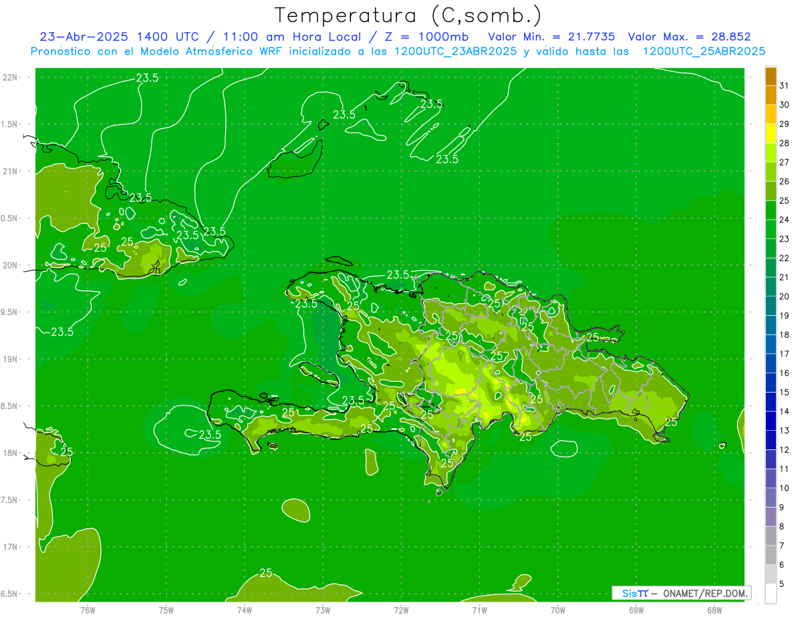
Task: Click the green swatch between legend 23 and 24
Action: [x=771, y=230]
